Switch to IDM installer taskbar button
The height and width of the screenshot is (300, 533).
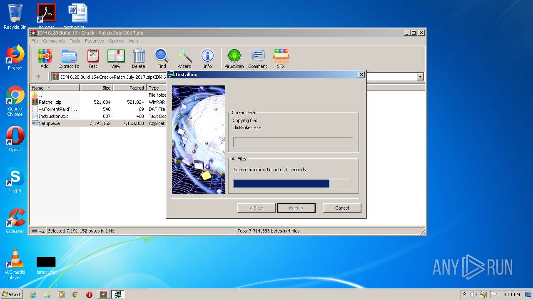[118, 295]
